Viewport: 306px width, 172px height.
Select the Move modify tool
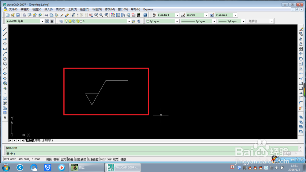[301, 54]
